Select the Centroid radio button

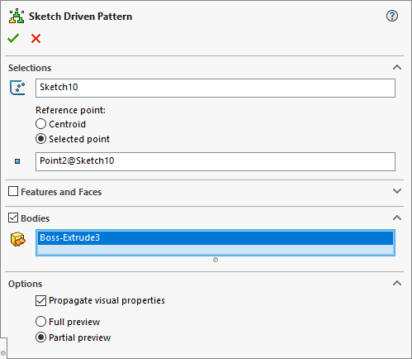pos(40,124)
